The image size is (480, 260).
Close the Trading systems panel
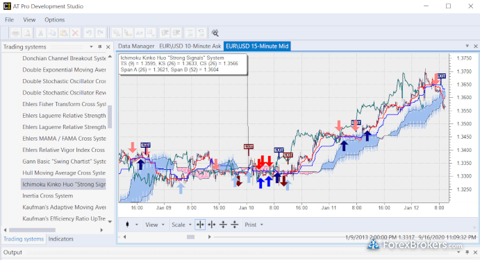coord(108,46)
